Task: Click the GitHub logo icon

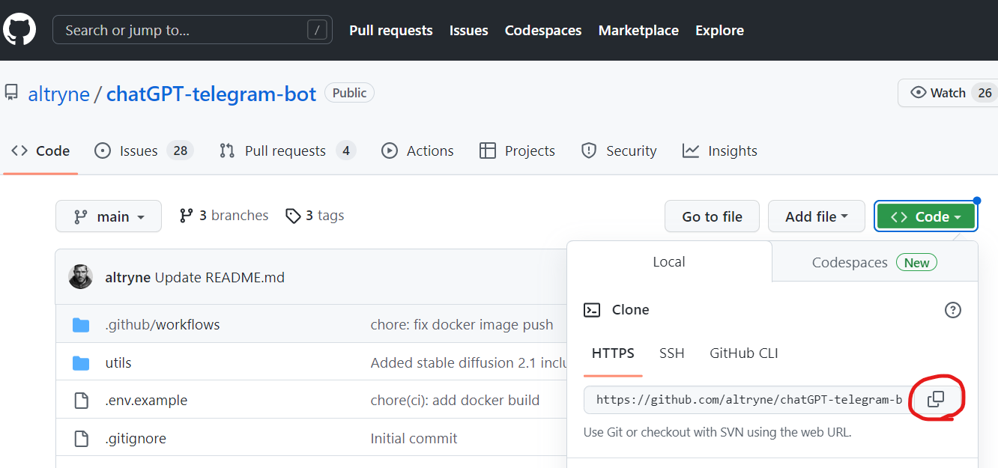Action: point(19,30)
